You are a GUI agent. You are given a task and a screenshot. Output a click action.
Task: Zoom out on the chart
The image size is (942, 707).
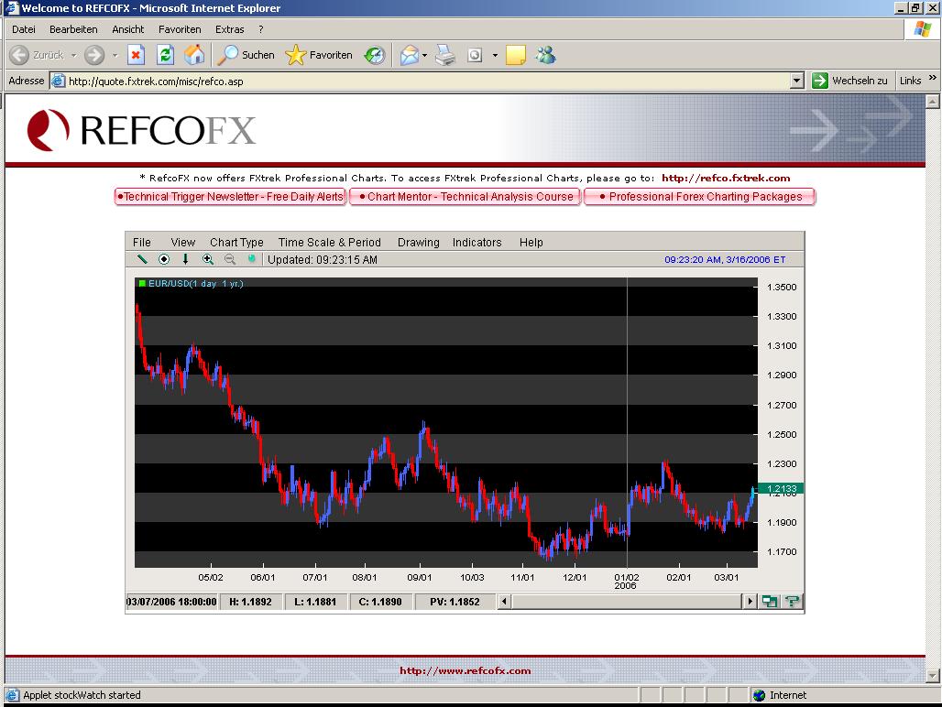tap(228, 259)
